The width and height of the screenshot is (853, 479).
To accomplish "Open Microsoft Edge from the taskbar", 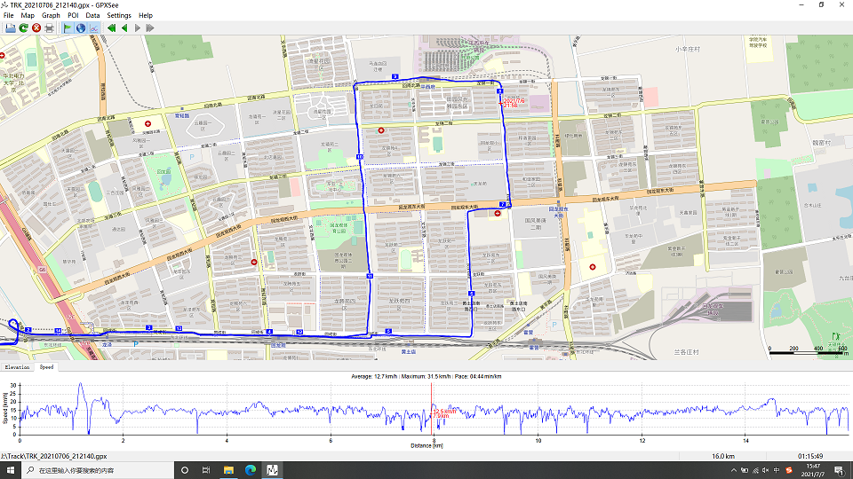I will click(251, 470).
